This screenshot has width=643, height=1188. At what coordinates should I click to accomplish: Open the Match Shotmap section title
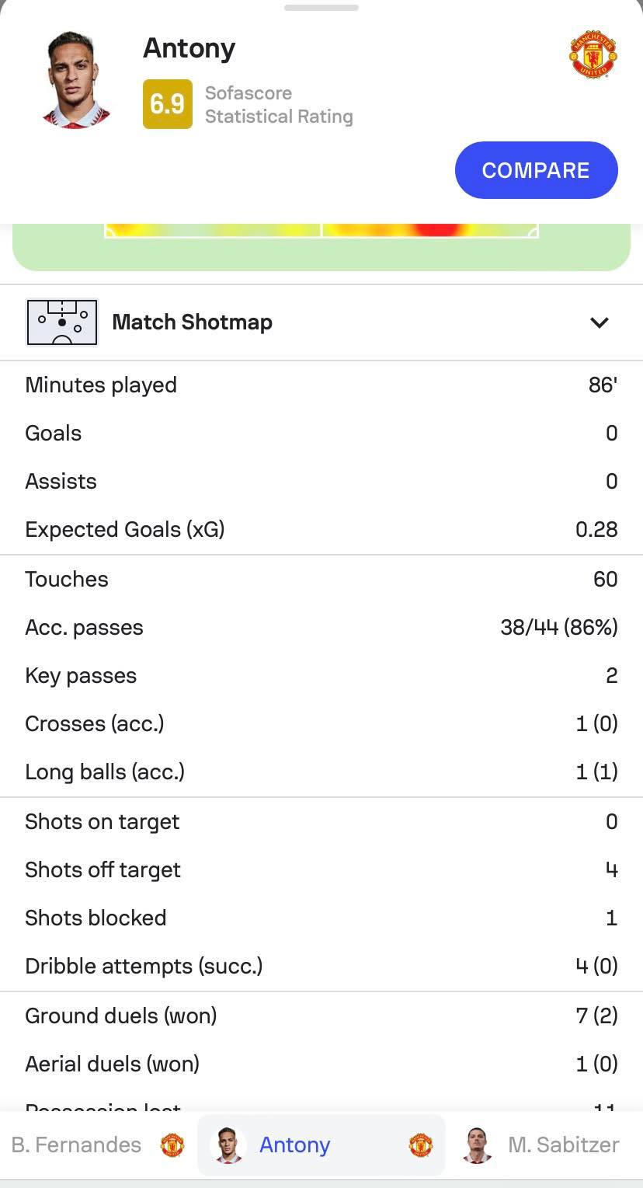click(x=192, y=322)
